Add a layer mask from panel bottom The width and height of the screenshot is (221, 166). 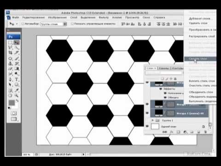(x=178, y=132)
